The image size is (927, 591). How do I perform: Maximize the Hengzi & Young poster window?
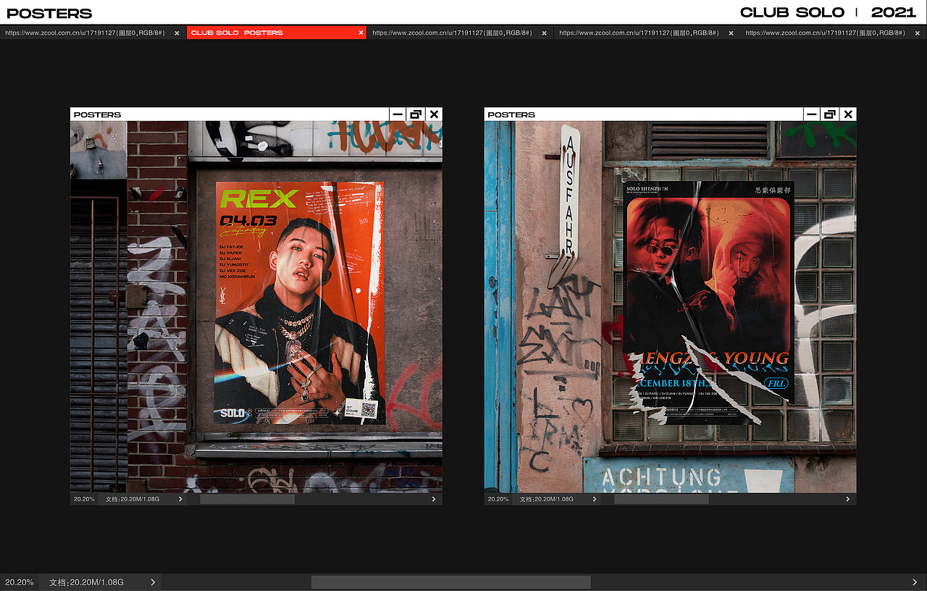pos(829,114)
